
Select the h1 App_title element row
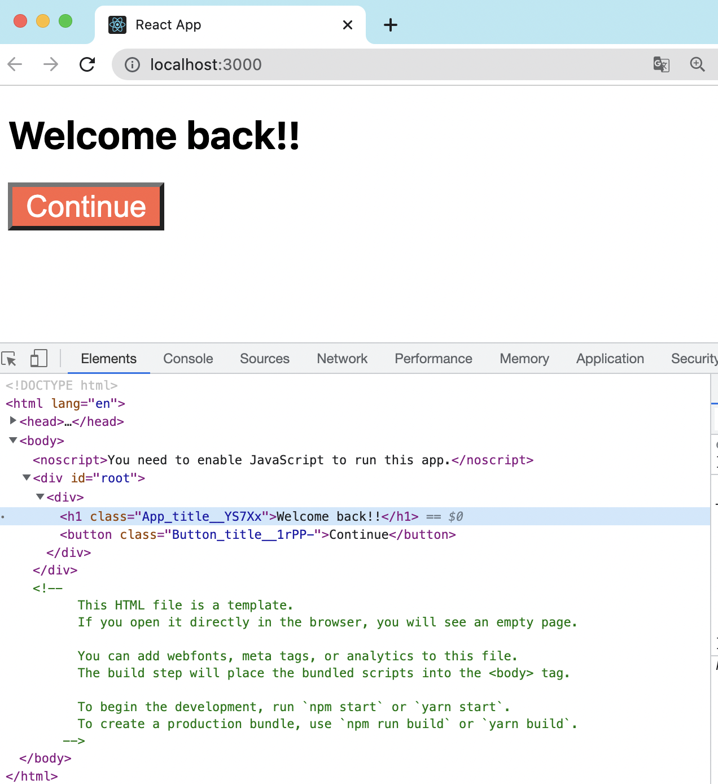tap(355, 516)
